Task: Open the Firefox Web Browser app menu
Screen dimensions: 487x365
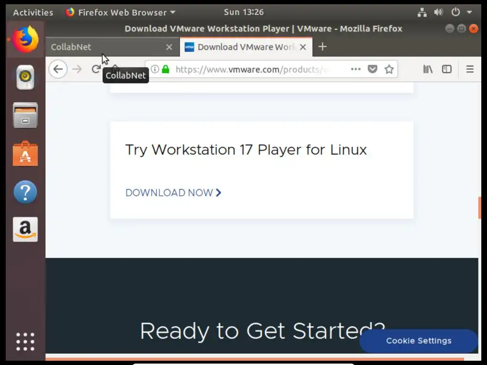Action: pyautogui.click(x=120, y=12)
